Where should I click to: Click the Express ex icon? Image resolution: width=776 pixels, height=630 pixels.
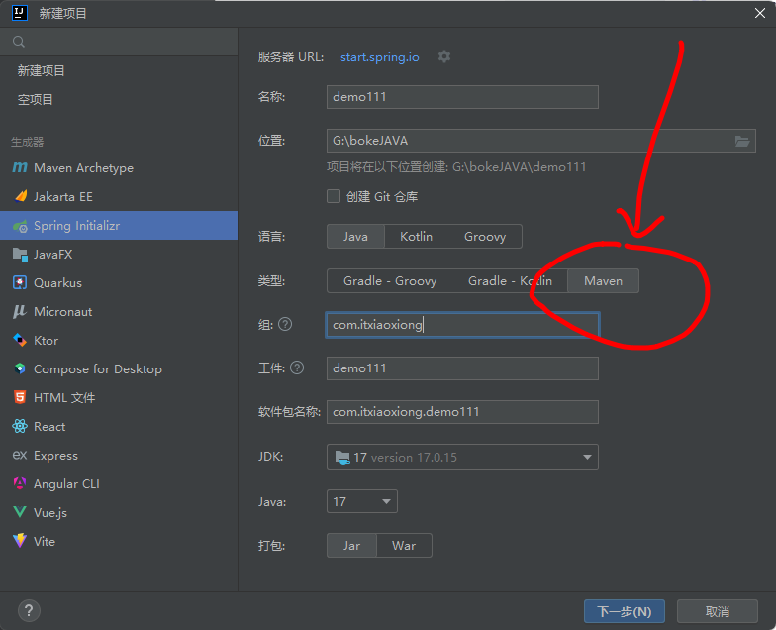click(20, 456)
